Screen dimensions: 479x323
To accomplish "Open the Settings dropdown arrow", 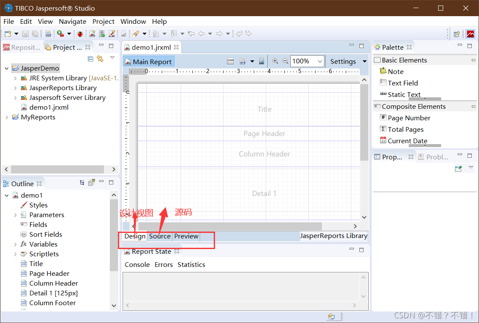I will tap(364, 61).
